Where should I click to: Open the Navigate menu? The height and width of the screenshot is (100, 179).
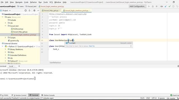(19, 2)
